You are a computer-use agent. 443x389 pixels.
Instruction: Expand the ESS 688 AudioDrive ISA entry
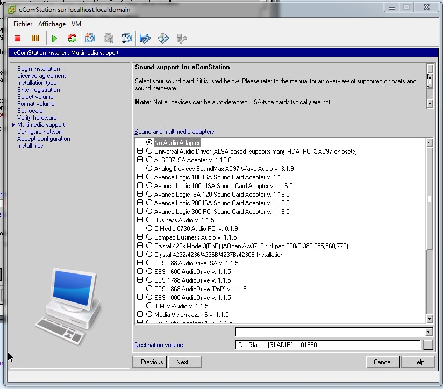click(x=140, y=263)
